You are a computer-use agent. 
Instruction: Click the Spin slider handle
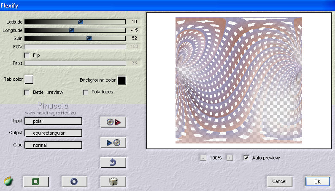(x=89, y=38)
